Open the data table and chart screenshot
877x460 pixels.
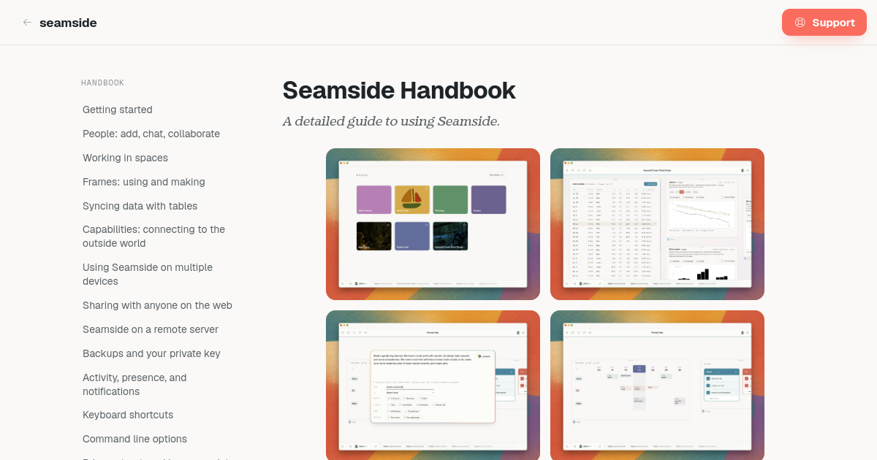click(x=657, y=224)
